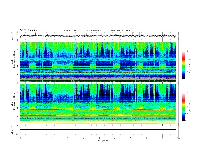
Task: Click the "6" kHz tick on ch.2 axis
Action: click(18, 100)
